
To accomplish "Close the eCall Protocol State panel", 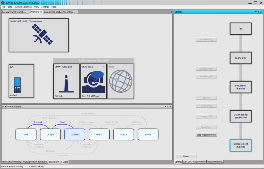I will pyautogui.click(x=170, y=107).
